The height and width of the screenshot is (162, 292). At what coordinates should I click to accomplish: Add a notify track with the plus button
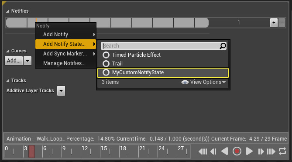pyautogui.click(x=274, y=23)
